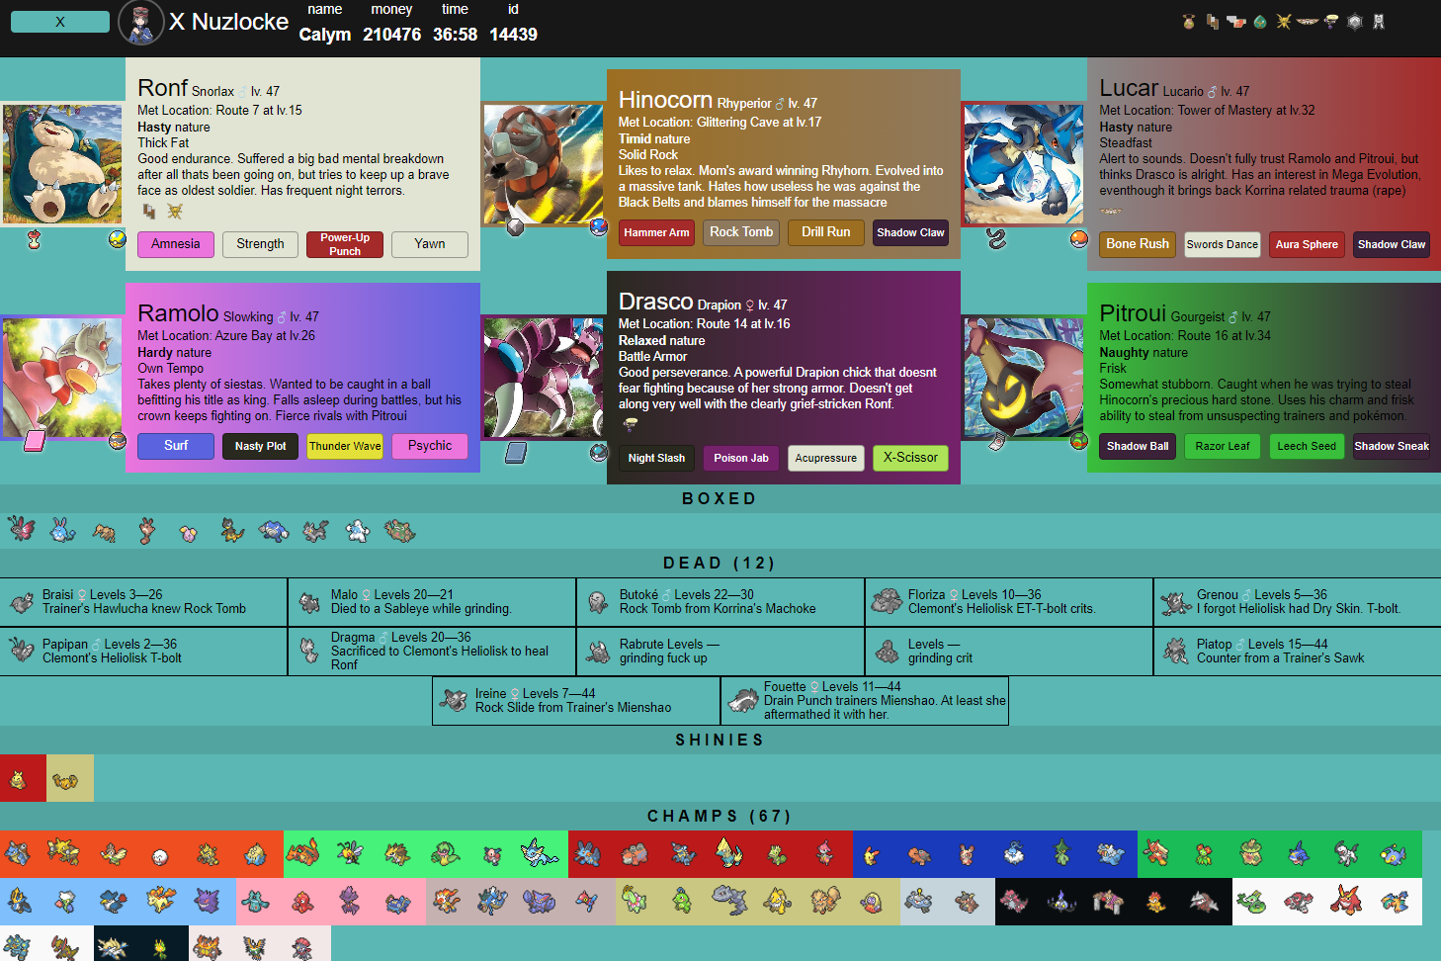Click the Power-Up Punch move button
Screen dimensions: 1441x961
click(x=345, y=244)
